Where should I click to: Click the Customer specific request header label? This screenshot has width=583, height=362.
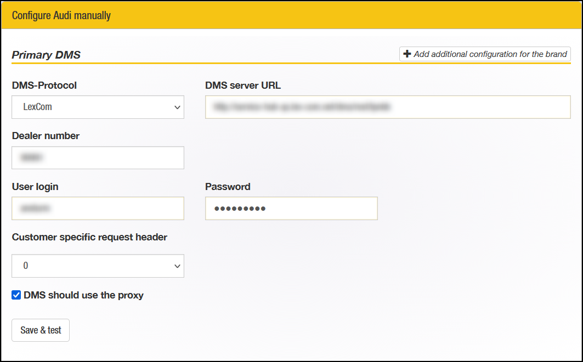pos(89,237)
